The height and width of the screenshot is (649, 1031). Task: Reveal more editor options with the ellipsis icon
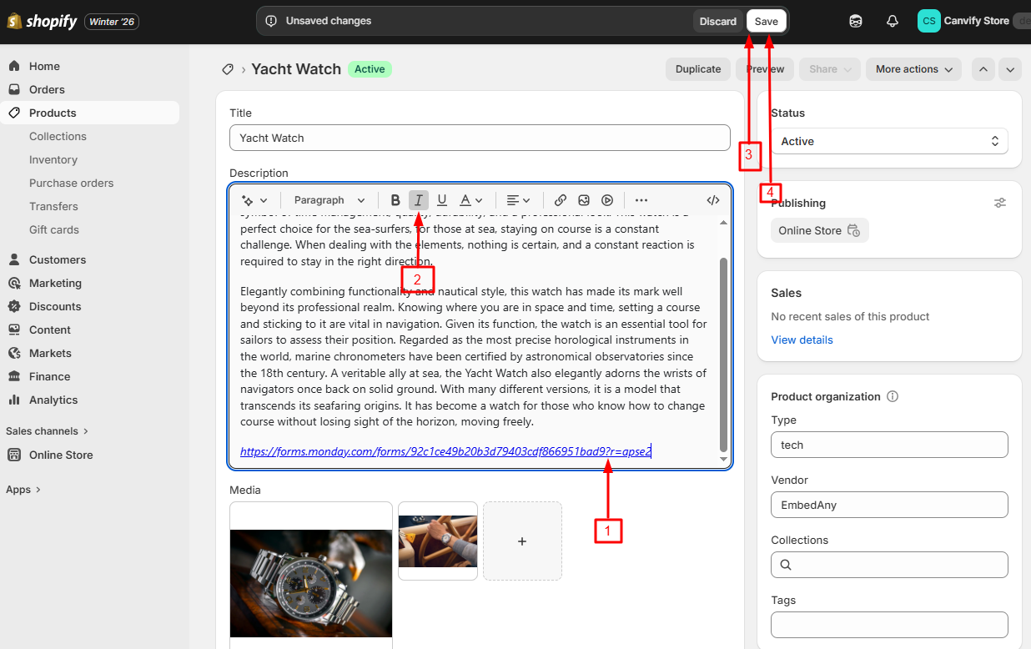coord(641,199)
